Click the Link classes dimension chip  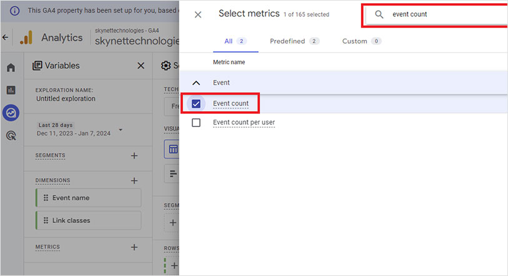[x=88, y=220]
